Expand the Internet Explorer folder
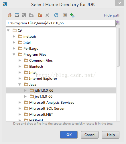Image resolution: width=126 pixels, height=144 pixels. coord(20,78)
